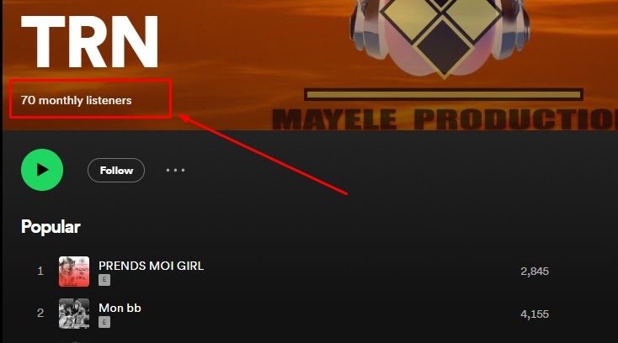Follow the artist TRN
The image size is (618, 343).
click(116, 171)
